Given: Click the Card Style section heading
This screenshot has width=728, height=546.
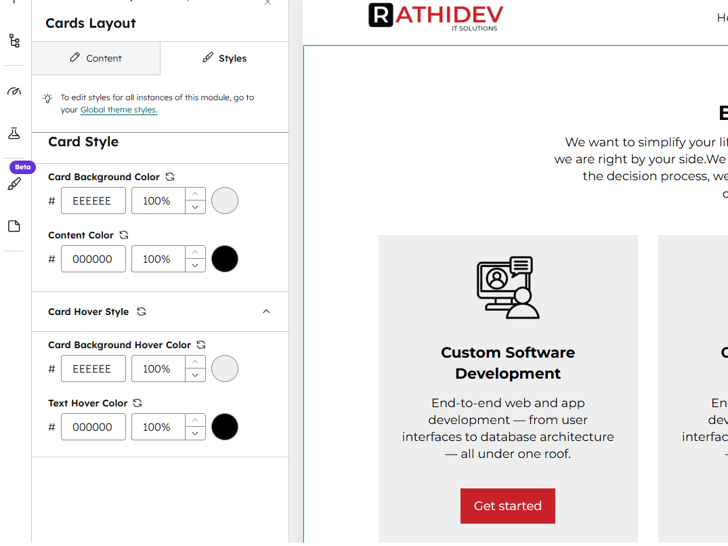Looking at the screenshot, I should pos(83,142).
